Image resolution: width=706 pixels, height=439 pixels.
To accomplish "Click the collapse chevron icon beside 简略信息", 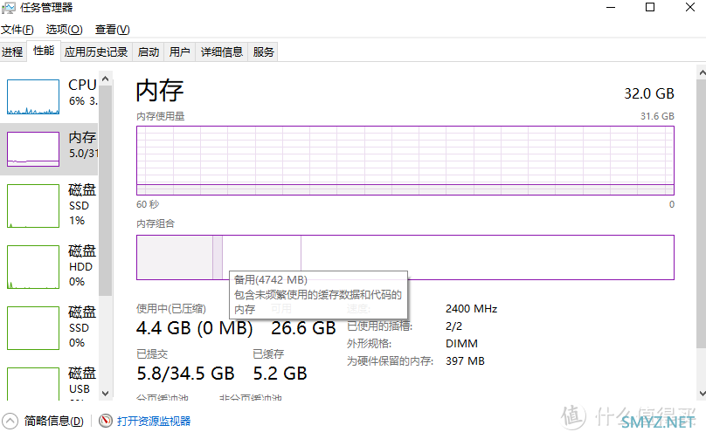I will pyautogui.click(x=10, y=422).
